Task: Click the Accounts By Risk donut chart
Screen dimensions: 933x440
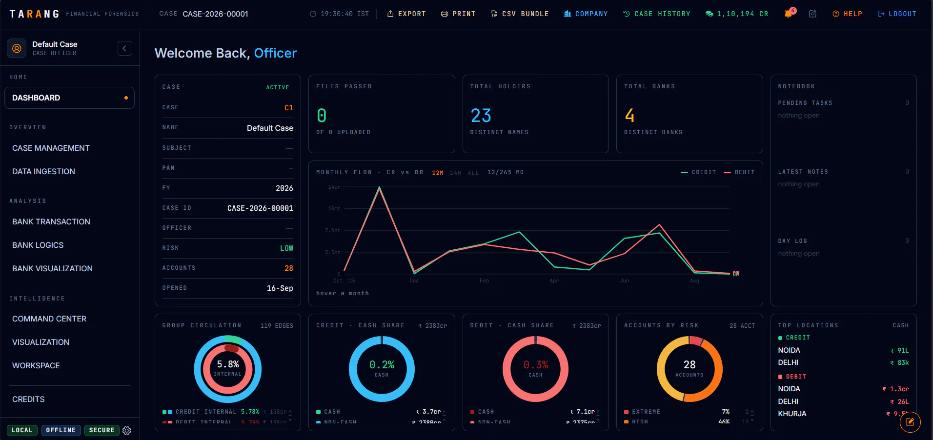Action: pos(690,369)
